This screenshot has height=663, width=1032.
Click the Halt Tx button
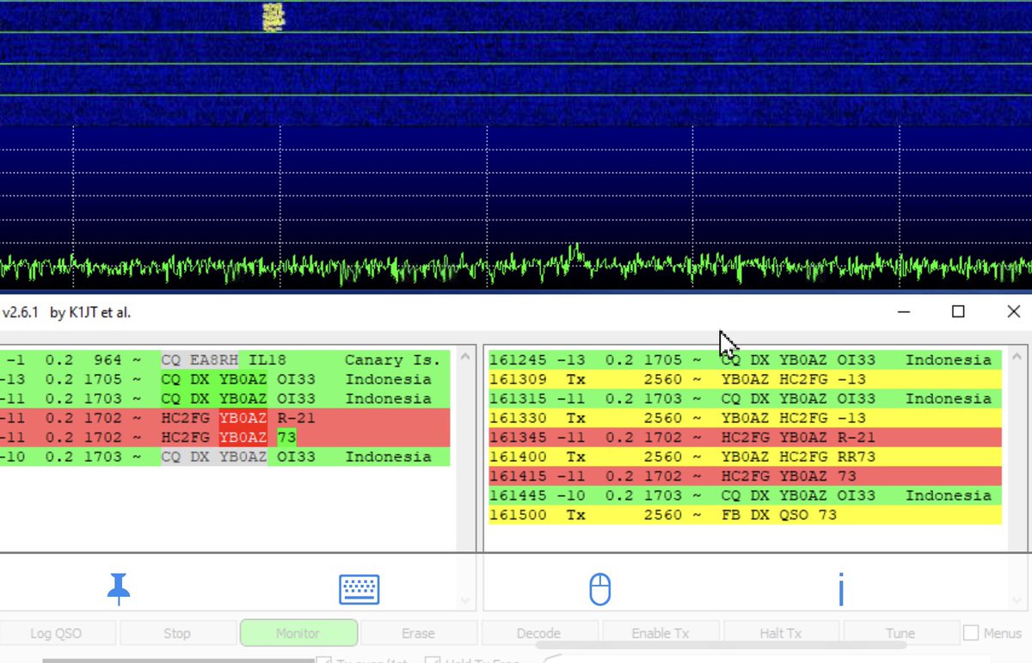(x=781, y=633)
